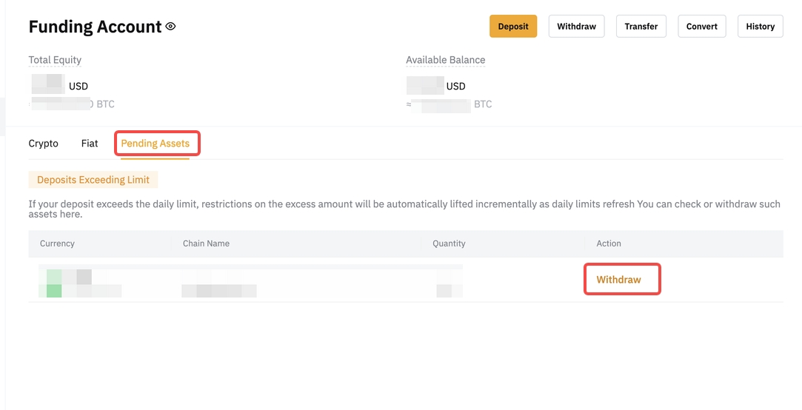Select the Fiat tab

(90, 144)
